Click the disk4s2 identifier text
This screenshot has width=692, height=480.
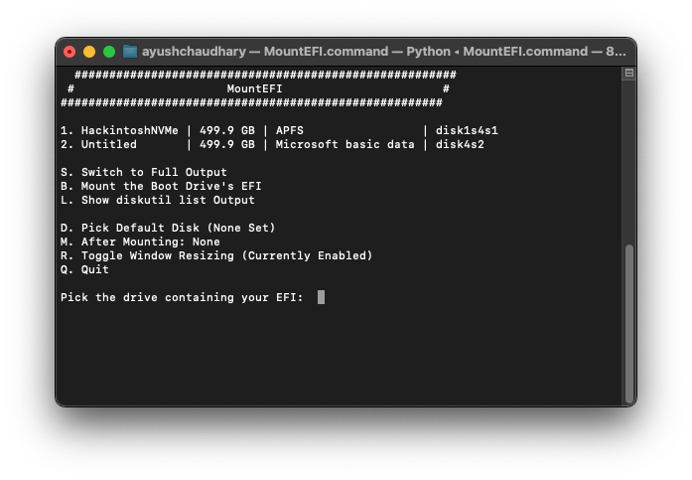click(460, 144)
